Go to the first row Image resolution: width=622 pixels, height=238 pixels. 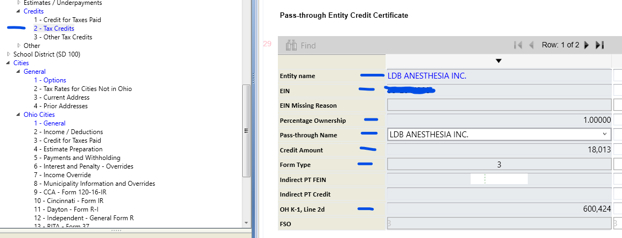[518, 45]
